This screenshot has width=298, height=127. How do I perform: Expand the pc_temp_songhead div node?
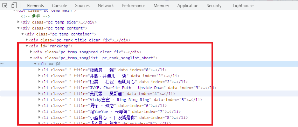pyautogui.click(x=31, y=52)
